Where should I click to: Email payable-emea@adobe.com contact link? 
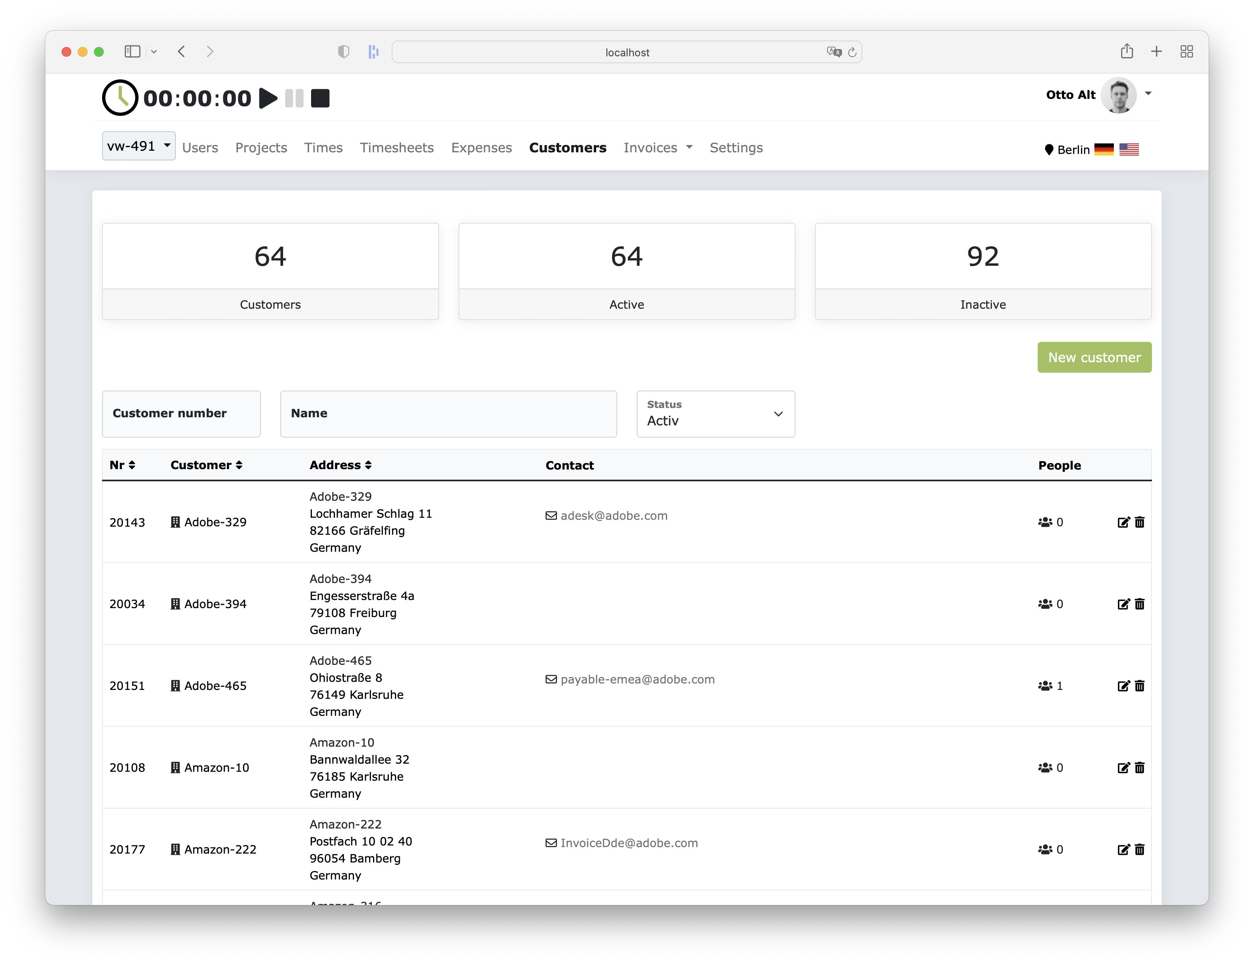click(x=638, y=679)
